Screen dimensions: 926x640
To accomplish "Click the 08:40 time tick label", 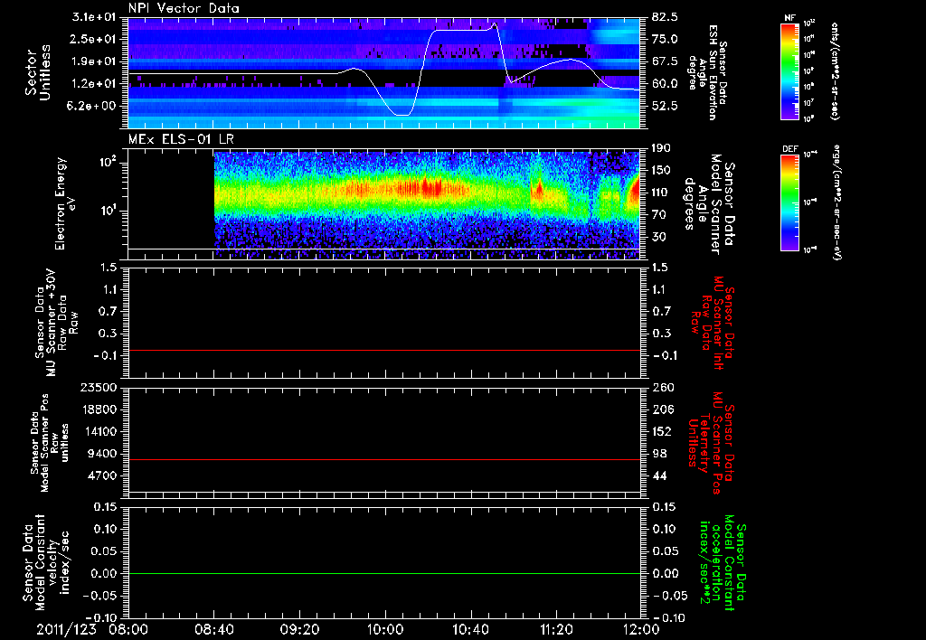I will pos(213,629).
